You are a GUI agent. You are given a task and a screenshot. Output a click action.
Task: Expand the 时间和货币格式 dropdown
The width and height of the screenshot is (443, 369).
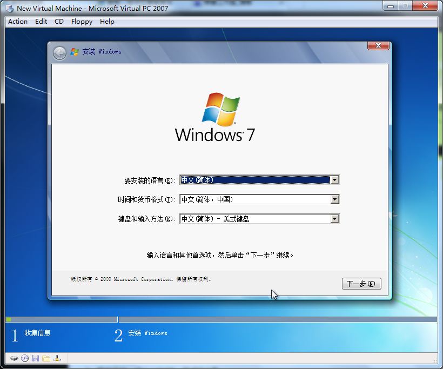335,199
